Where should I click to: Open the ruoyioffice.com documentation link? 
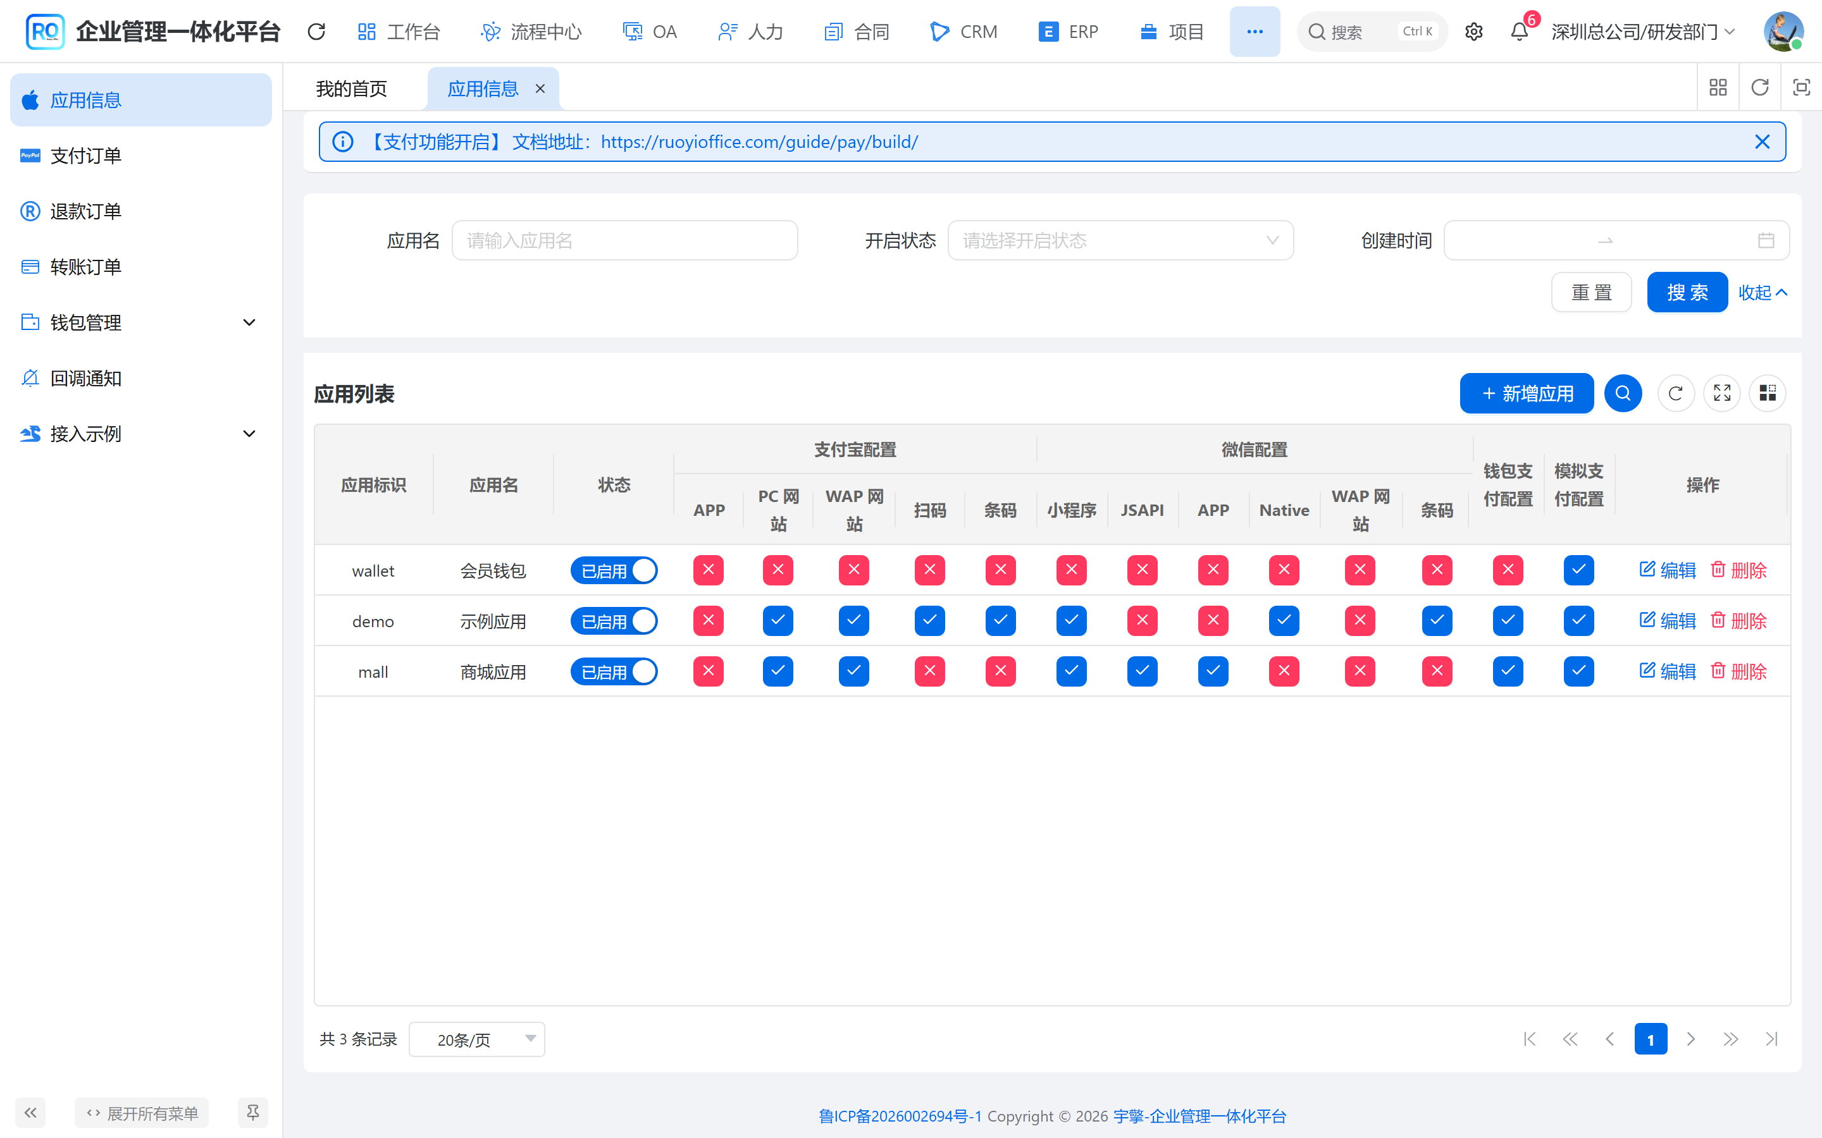pos(759,142)
